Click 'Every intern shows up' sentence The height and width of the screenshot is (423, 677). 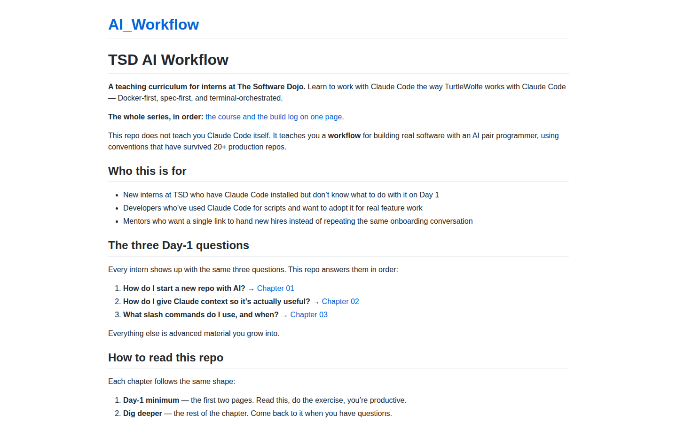tap(253, 269)
